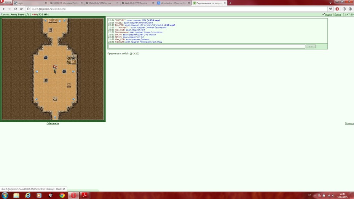This screenshot has height=199, width=354.
Task: Click the Обновить link below the map
Action: (53, 123)
